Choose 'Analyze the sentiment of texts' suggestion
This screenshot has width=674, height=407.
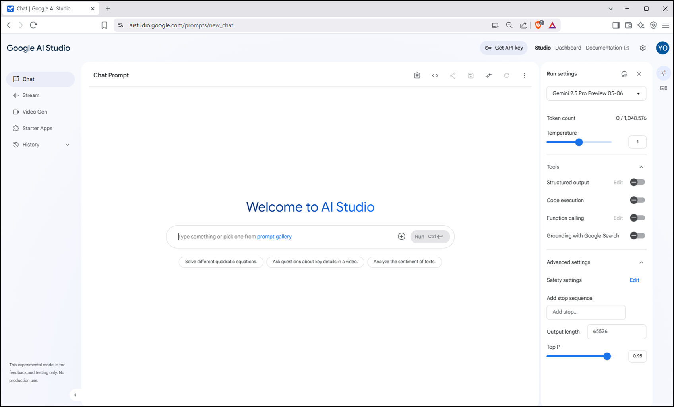tap(404, 262)
